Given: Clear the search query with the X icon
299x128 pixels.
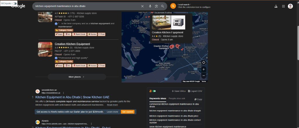Looking at the screenshot, I should (142, 6).
